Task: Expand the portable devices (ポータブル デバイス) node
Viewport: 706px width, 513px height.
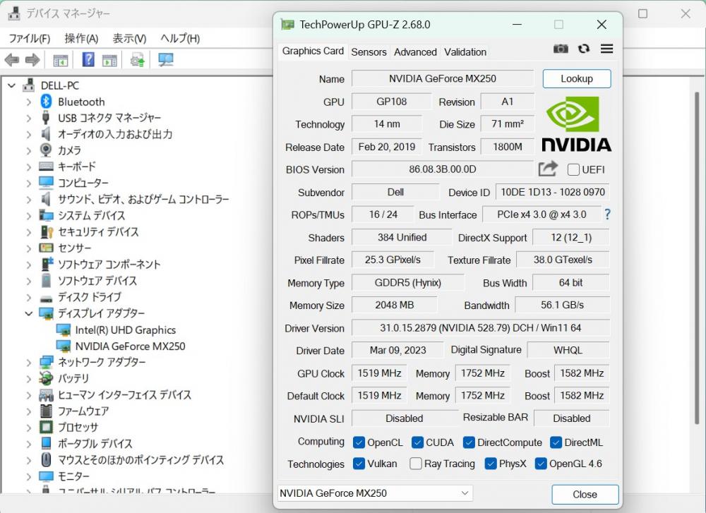Action: [x=29, y=444]
